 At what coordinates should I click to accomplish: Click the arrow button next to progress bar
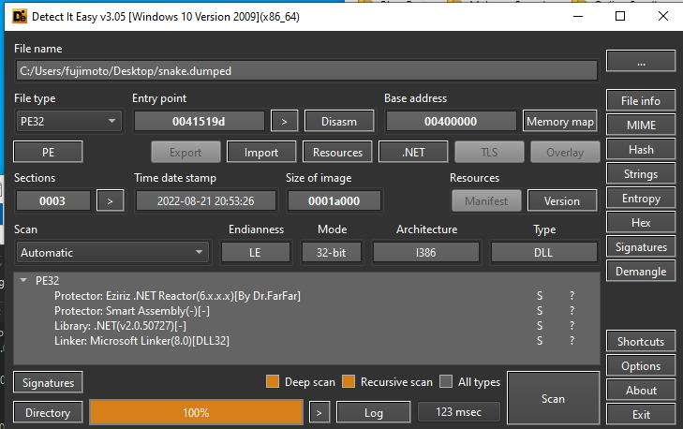[319, 412]
